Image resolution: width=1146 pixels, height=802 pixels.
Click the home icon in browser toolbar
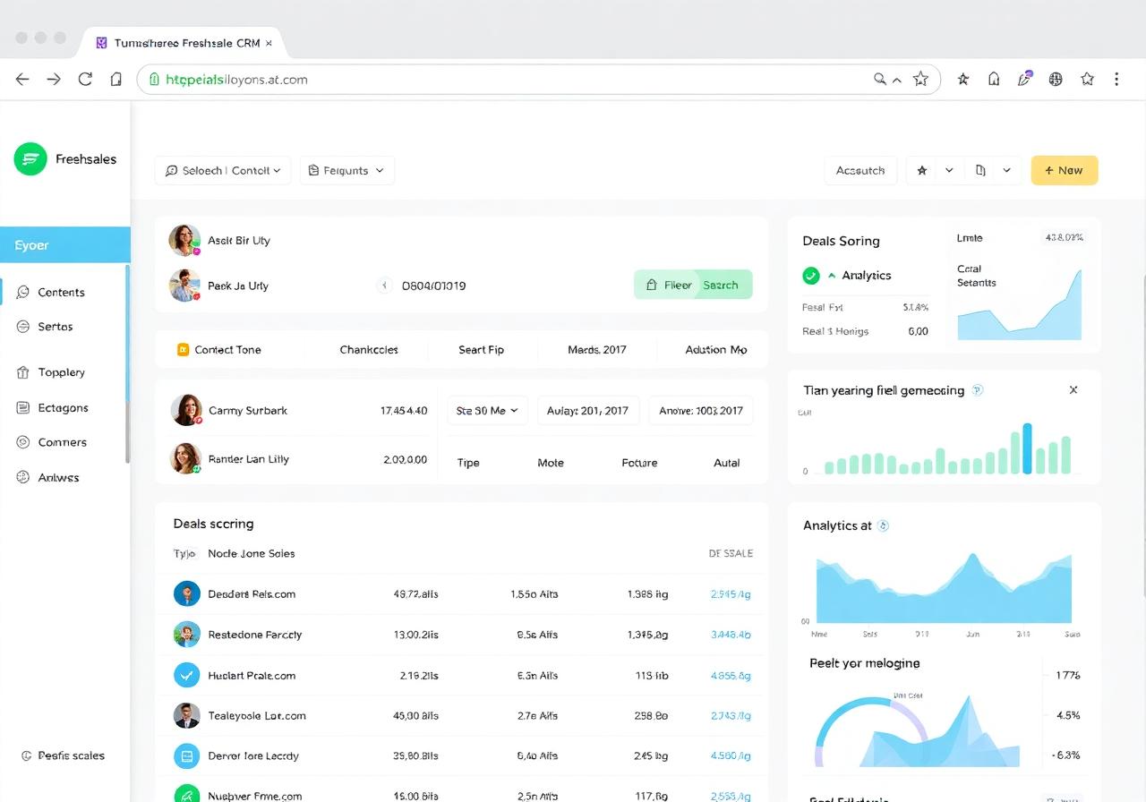pos(994,79)
